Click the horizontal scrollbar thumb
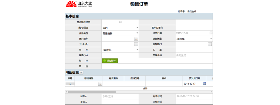The width and height of the screenshot is (280, 105). tap(92, 92)
